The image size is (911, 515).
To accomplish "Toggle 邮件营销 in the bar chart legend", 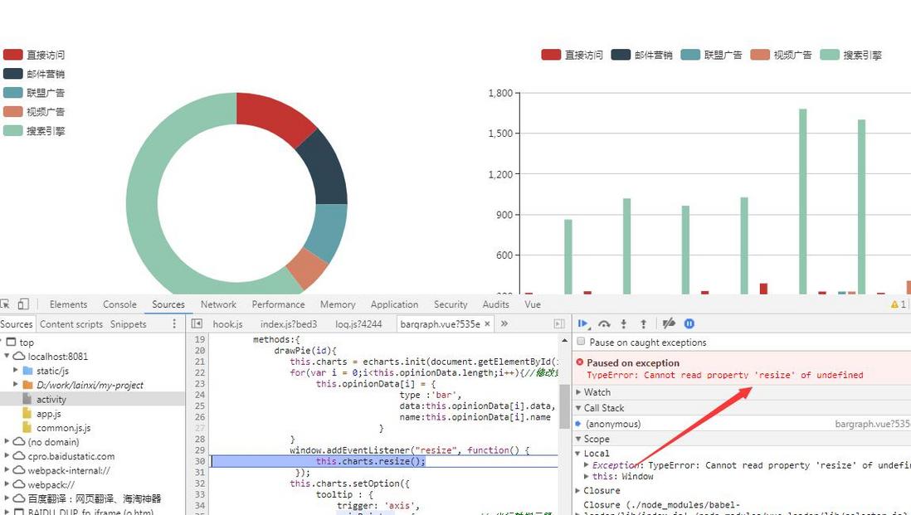I will 641,55.
